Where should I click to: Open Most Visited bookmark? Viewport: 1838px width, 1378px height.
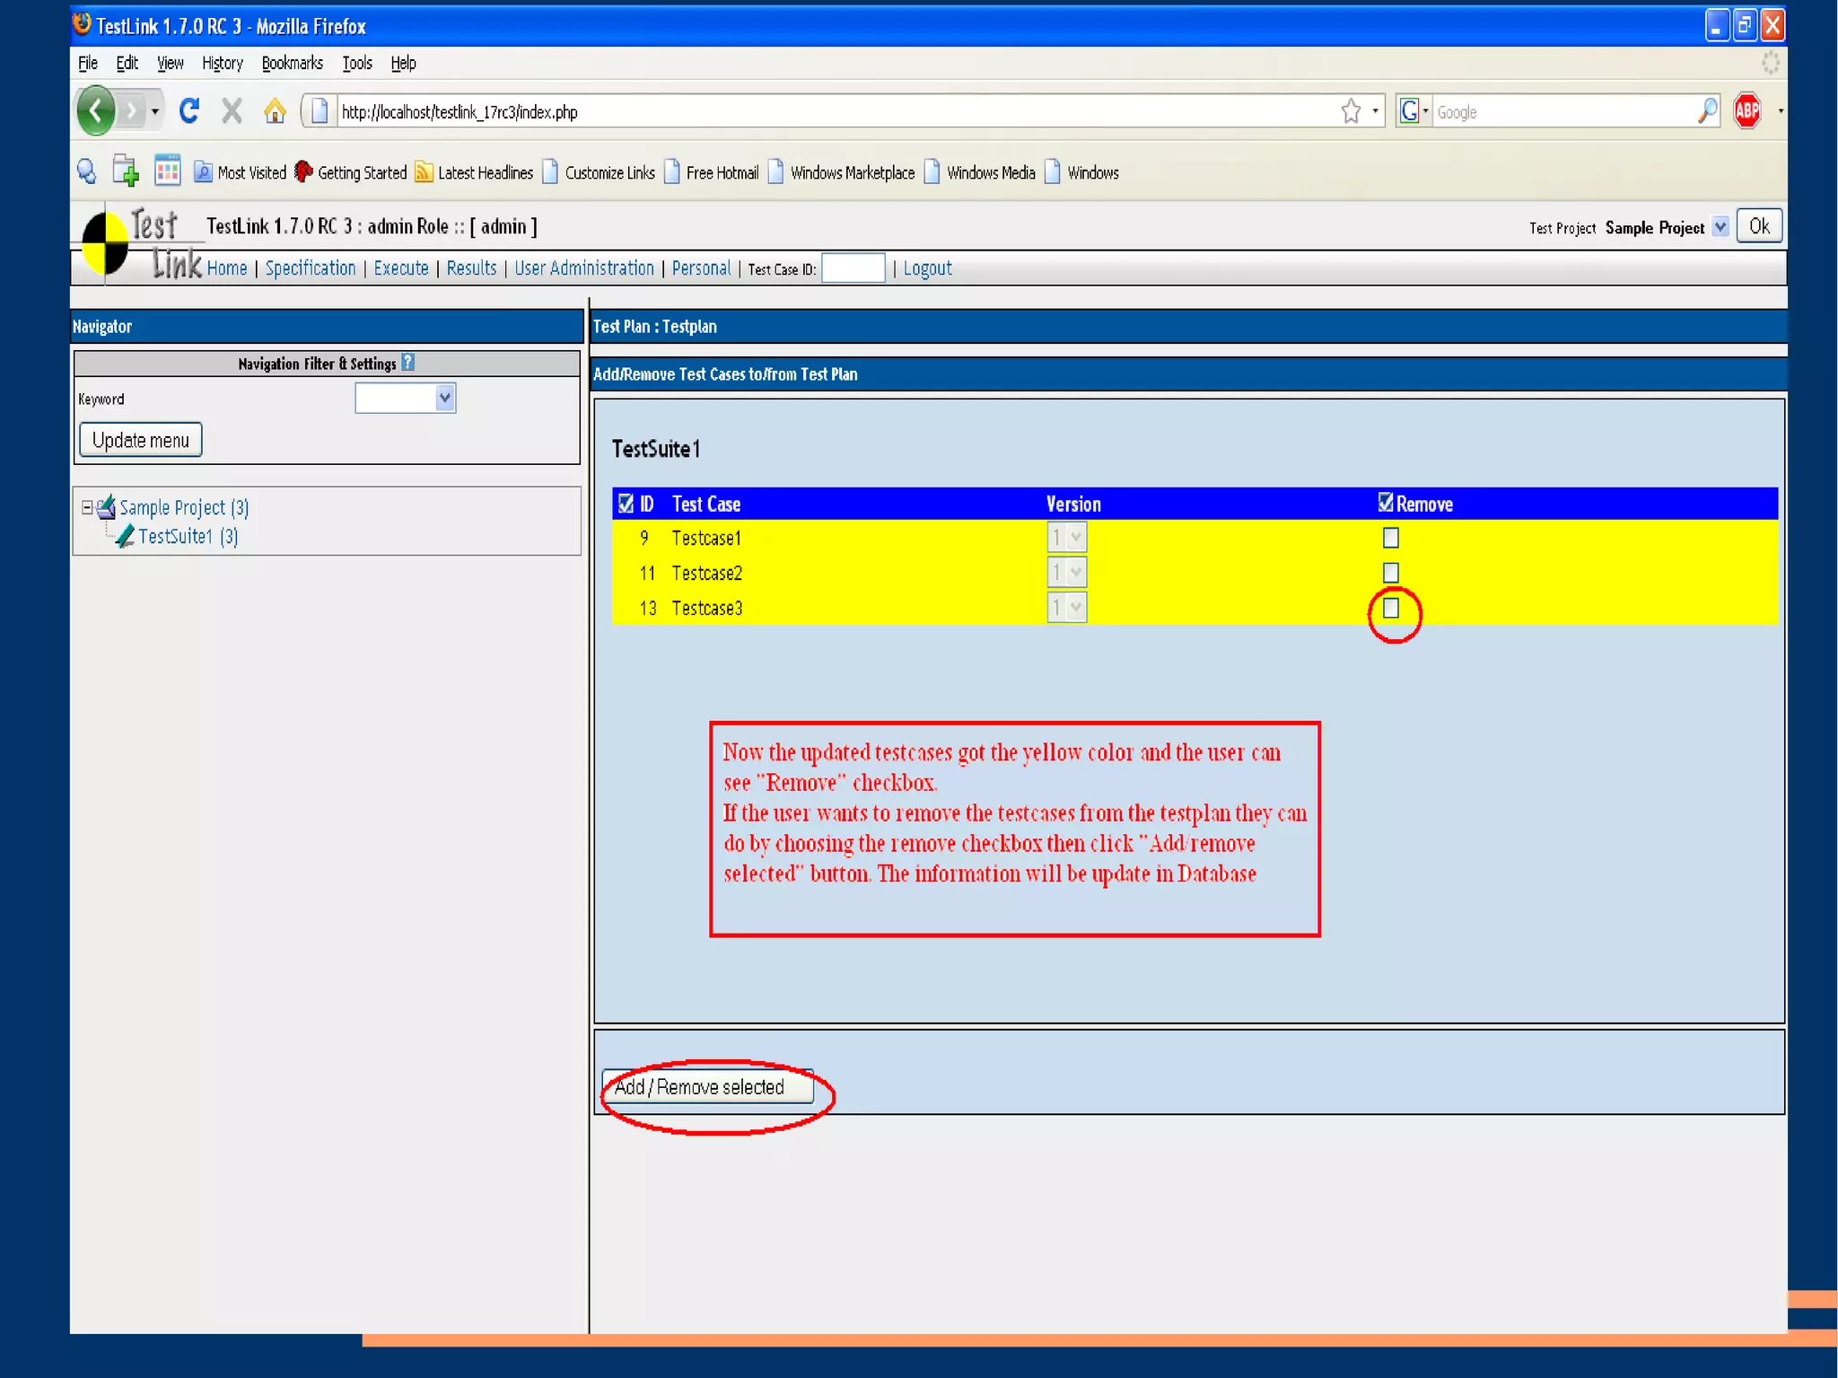click(x=241, y=172)
